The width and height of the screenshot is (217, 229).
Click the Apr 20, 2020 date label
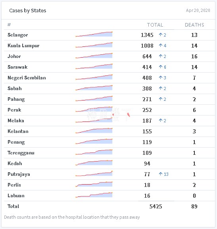pos(198,10)
